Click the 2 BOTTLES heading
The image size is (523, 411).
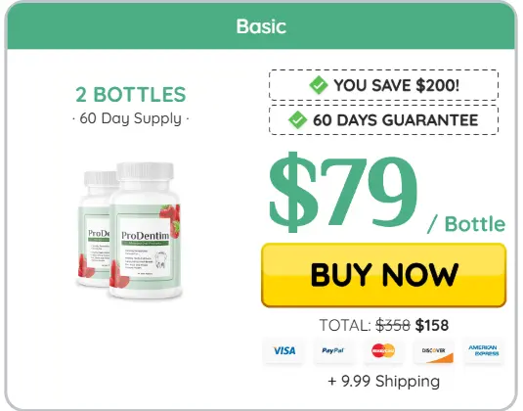pos(131,95)
